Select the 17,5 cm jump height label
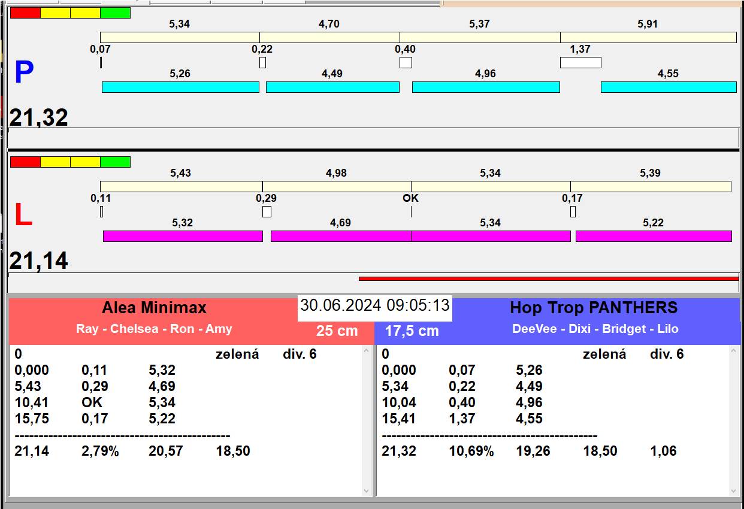 click(412, 331)
